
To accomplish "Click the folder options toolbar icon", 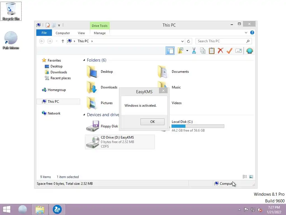I will click(180, 51).
